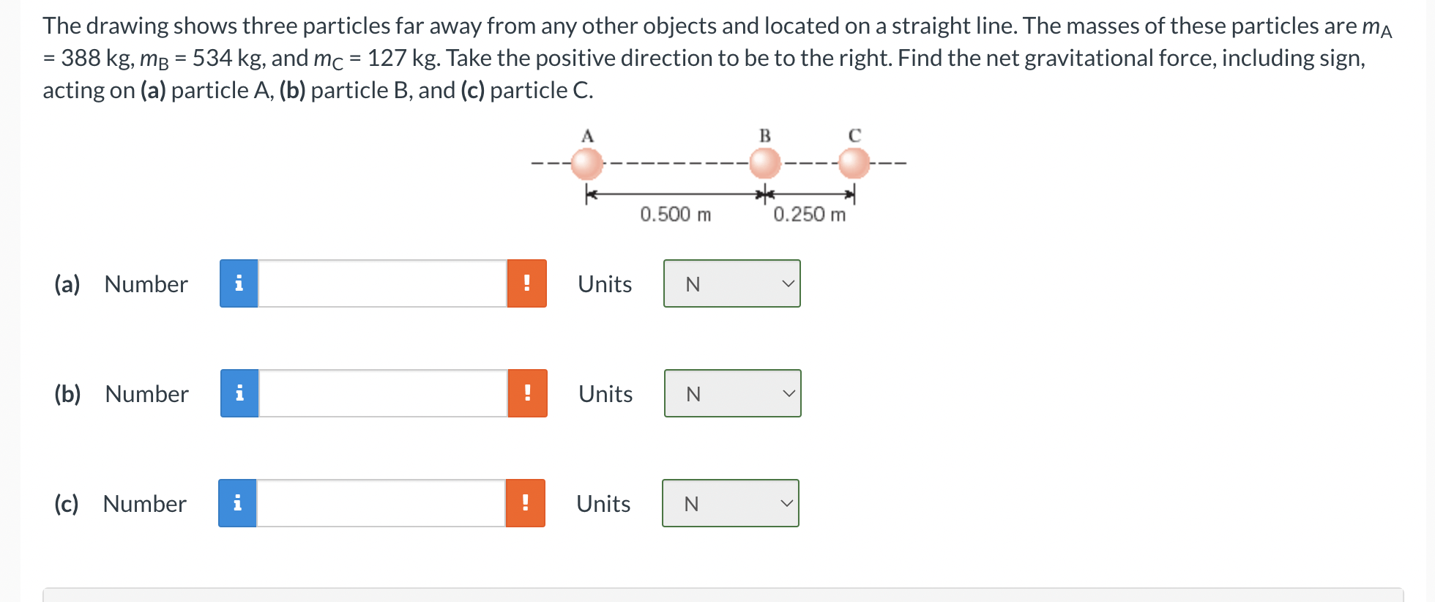
Task: Click particle B in the diagram
Action: pyautogui.click(x=765, y=163)
